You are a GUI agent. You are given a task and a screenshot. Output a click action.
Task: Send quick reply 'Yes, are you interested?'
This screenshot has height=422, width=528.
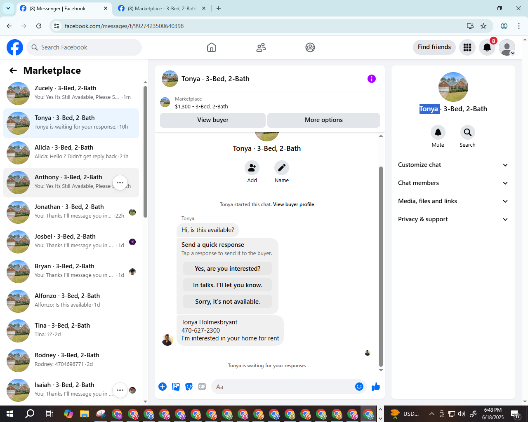(x=228, y=269)
